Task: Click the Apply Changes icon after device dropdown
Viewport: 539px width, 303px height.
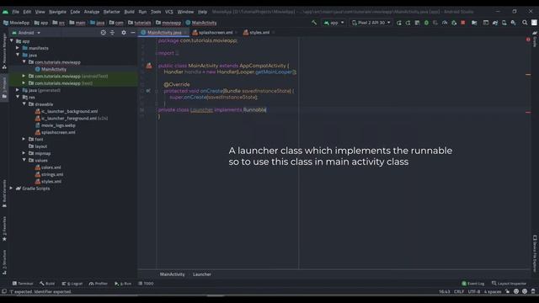Action: pos(398,23)
